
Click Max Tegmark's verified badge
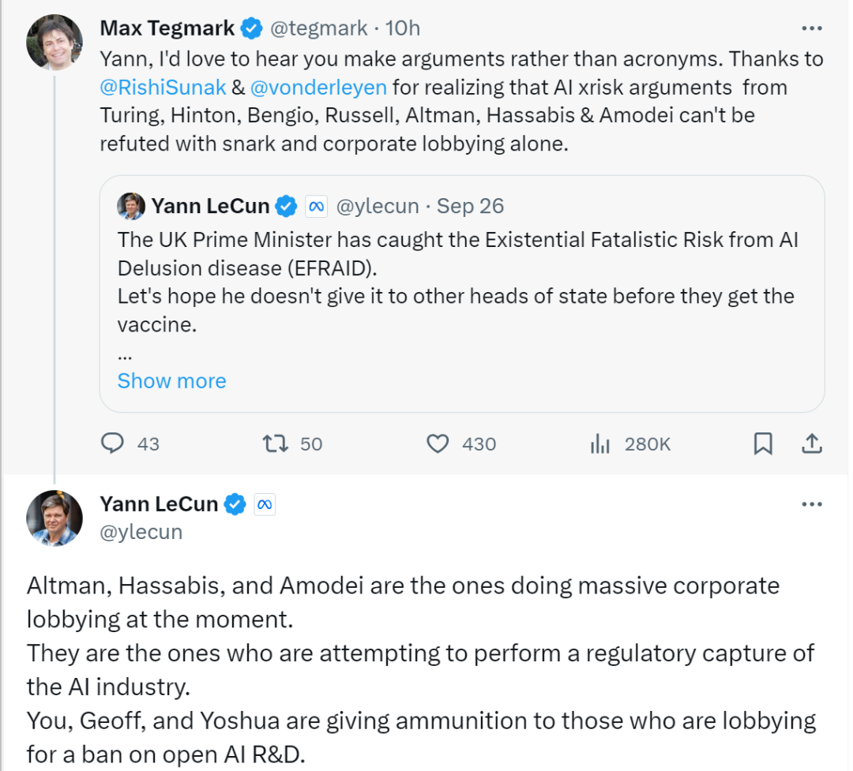click(x=251, y=27)
